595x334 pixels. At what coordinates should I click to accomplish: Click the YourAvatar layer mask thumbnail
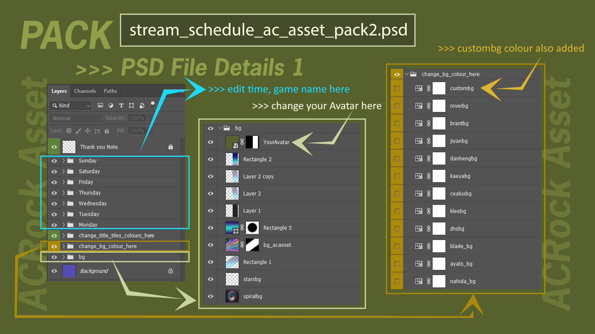click(252, 142)
